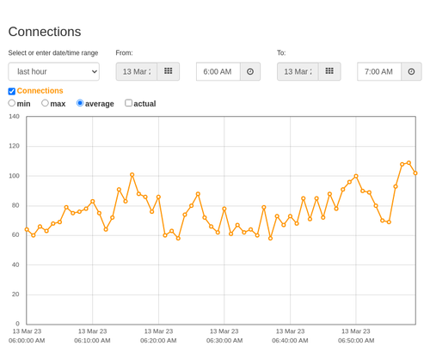430x346 pixels.
Task: Open the To time clock picker icon
Action: pyautogui.click(x=411, y=71)
